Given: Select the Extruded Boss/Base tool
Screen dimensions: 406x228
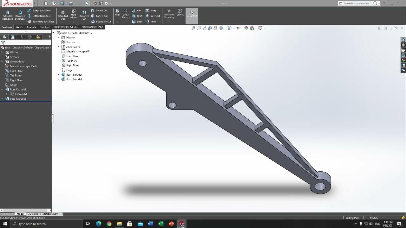Looking at the screenshot, I should [8, 15].
